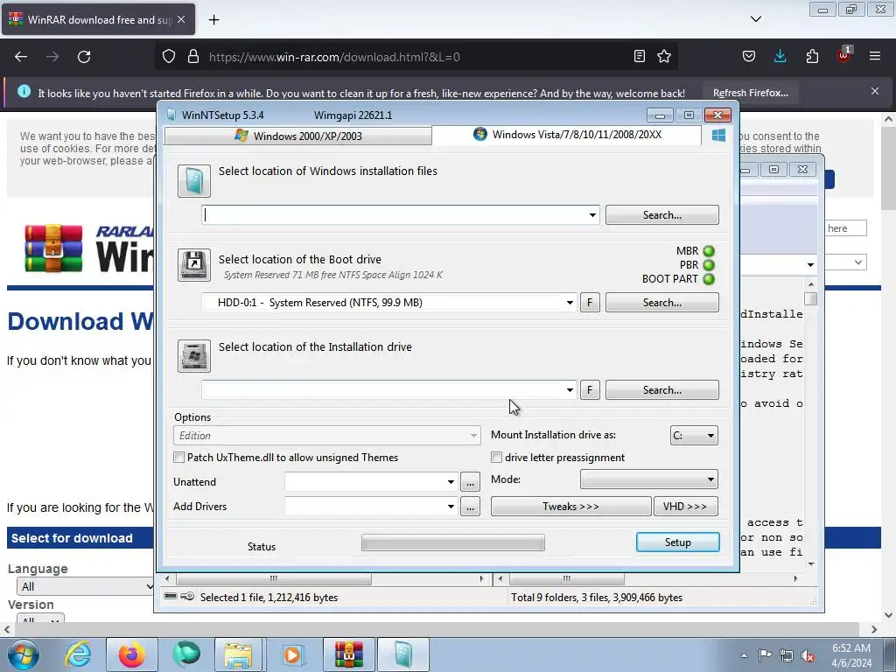The width and height of the screenshot is (896, 672).
Task: Click the site lock security icon
Action: [193, 57]
